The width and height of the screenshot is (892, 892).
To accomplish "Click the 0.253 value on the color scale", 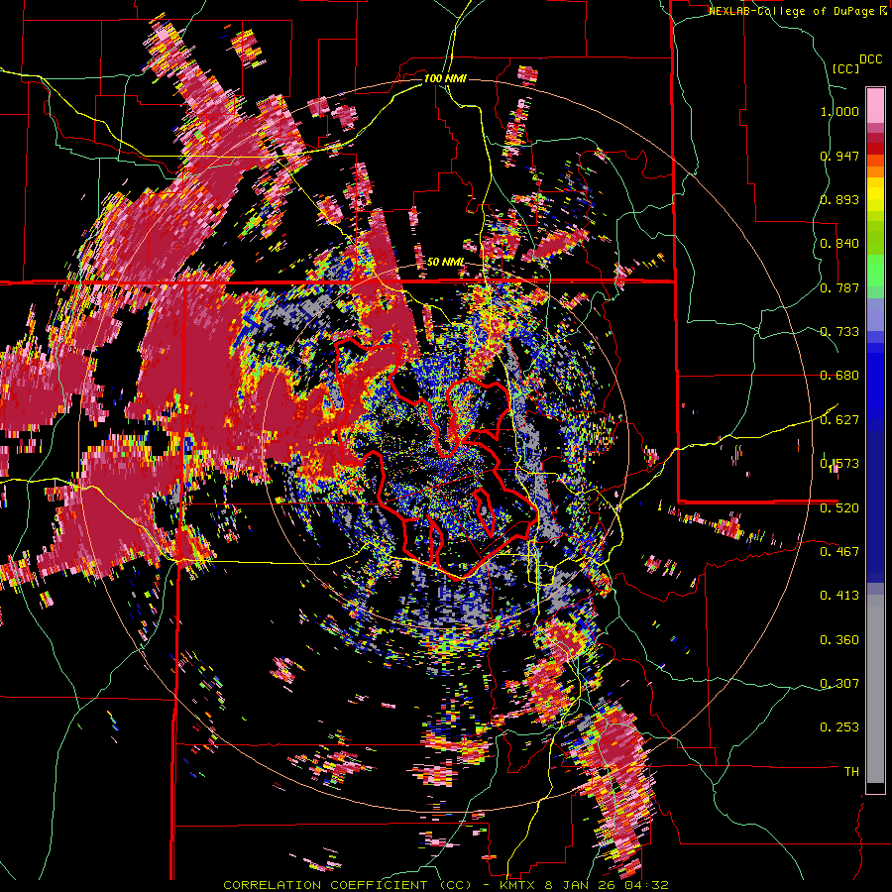I will (x=839, y=727).
